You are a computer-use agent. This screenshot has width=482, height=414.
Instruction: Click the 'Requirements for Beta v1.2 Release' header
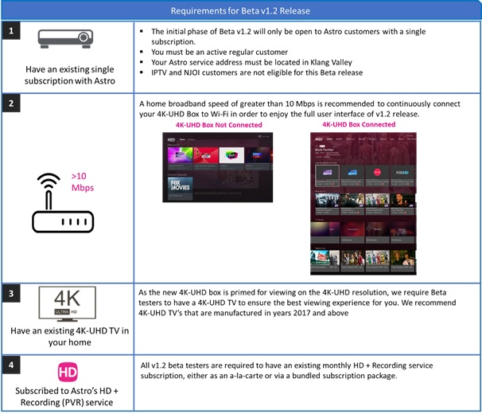coord(240,10)
